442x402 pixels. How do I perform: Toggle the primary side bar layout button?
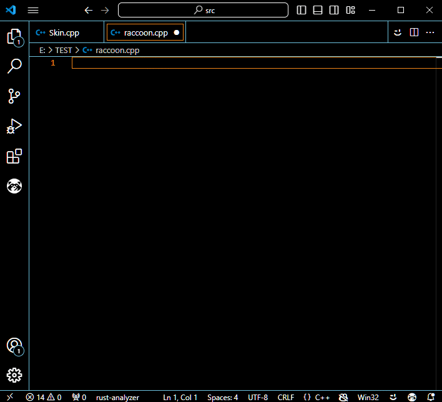302,10
